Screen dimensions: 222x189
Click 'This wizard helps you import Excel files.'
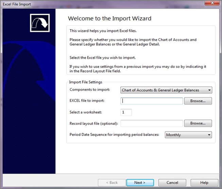click(103, 31)
